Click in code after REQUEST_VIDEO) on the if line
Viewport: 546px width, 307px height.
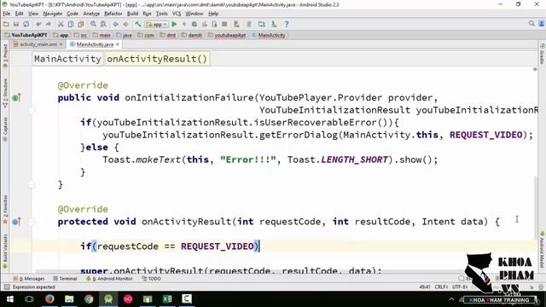pyautogui.click(x=259, y=246)
